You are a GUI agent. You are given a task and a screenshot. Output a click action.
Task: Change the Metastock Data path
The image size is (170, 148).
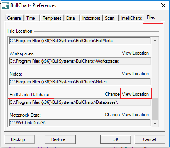click(x=112, y=115)
